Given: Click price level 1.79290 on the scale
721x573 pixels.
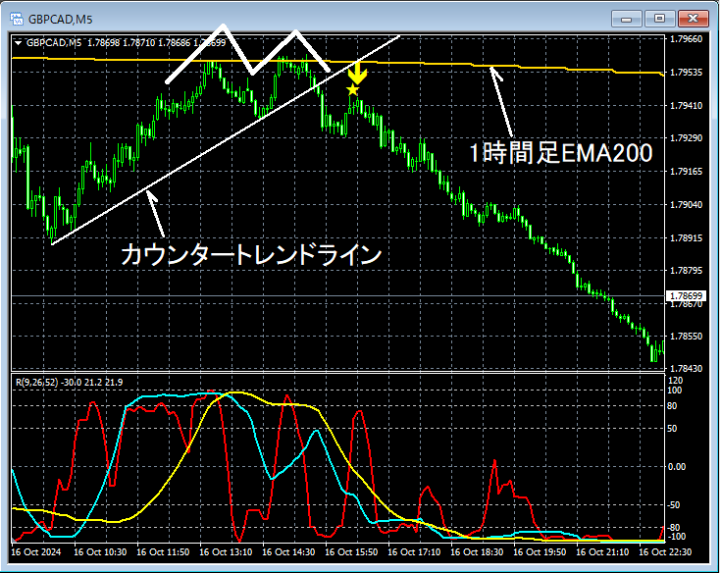Looking at the screenshot, I should tap(686, 138).
